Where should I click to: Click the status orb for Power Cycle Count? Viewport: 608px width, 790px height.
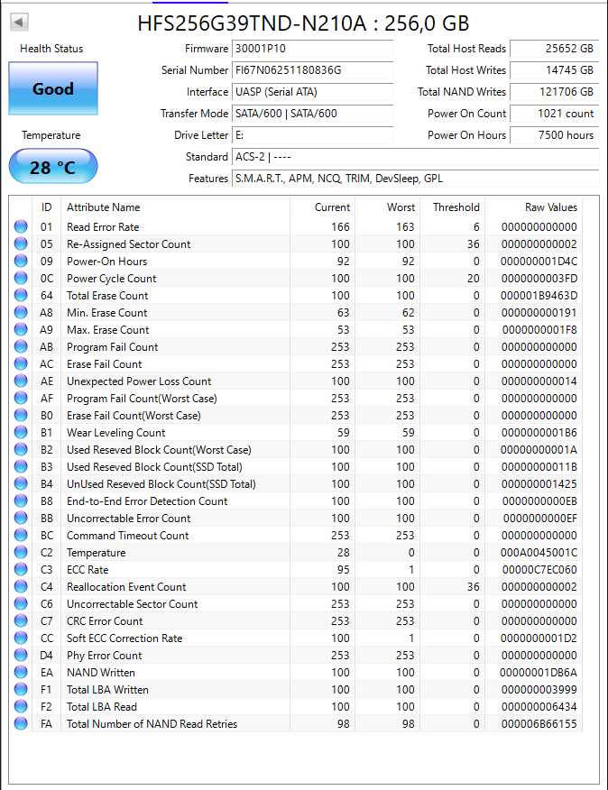tap(21, 278)
